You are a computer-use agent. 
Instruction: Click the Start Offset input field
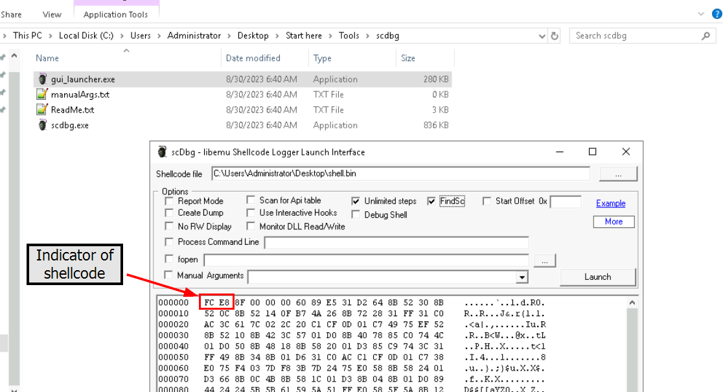[x=566, y=202]
